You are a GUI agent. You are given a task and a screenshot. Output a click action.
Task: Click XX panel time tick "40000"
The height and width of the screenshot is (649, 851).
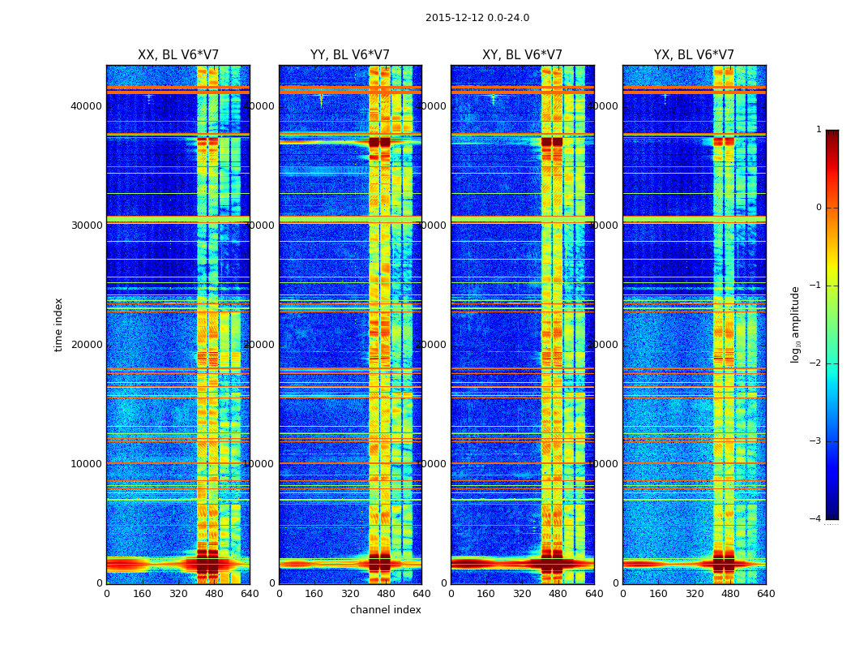(x=86, y=106)
